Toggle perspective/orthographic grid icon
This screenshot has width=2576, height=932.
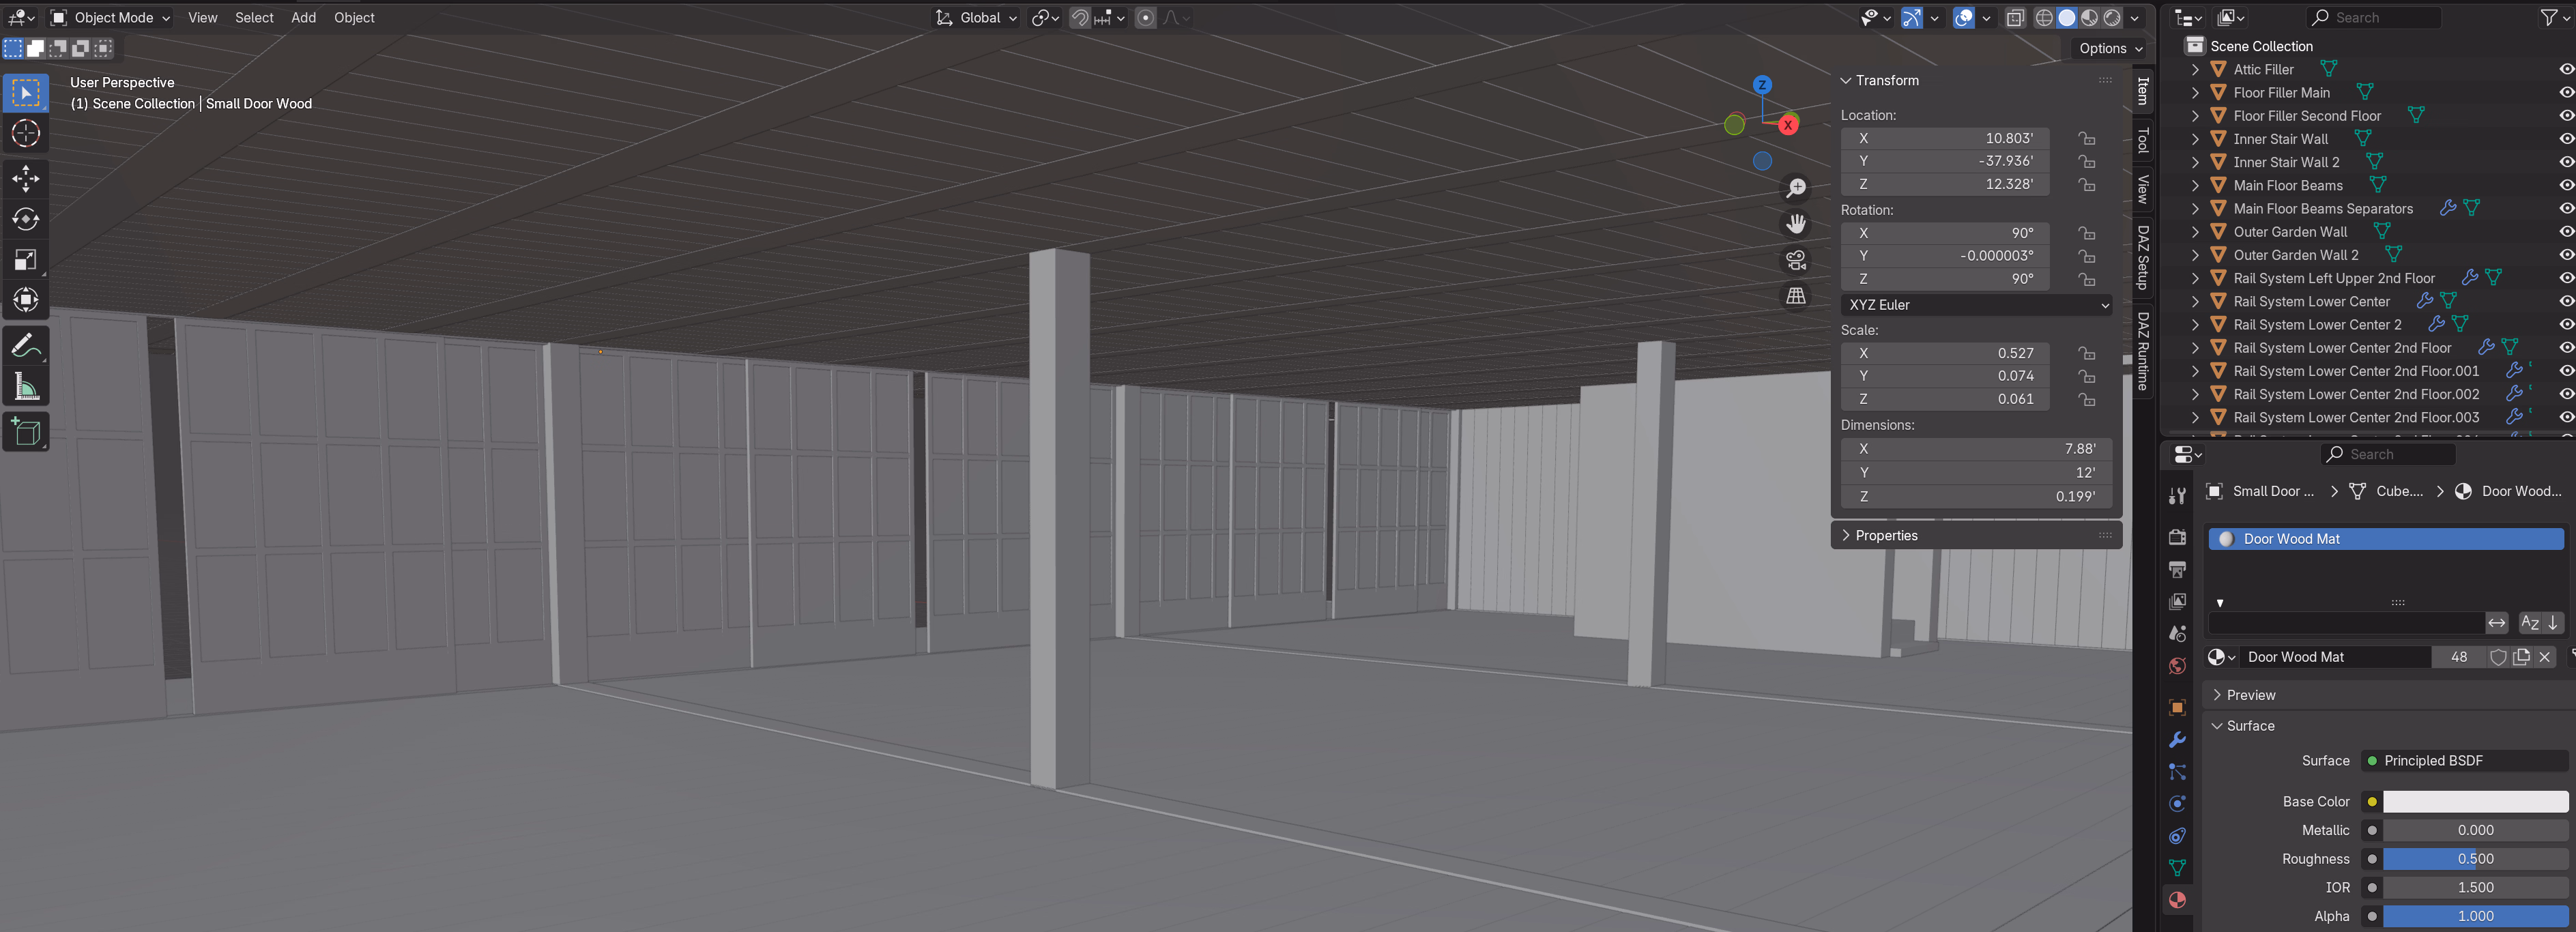1796,296
